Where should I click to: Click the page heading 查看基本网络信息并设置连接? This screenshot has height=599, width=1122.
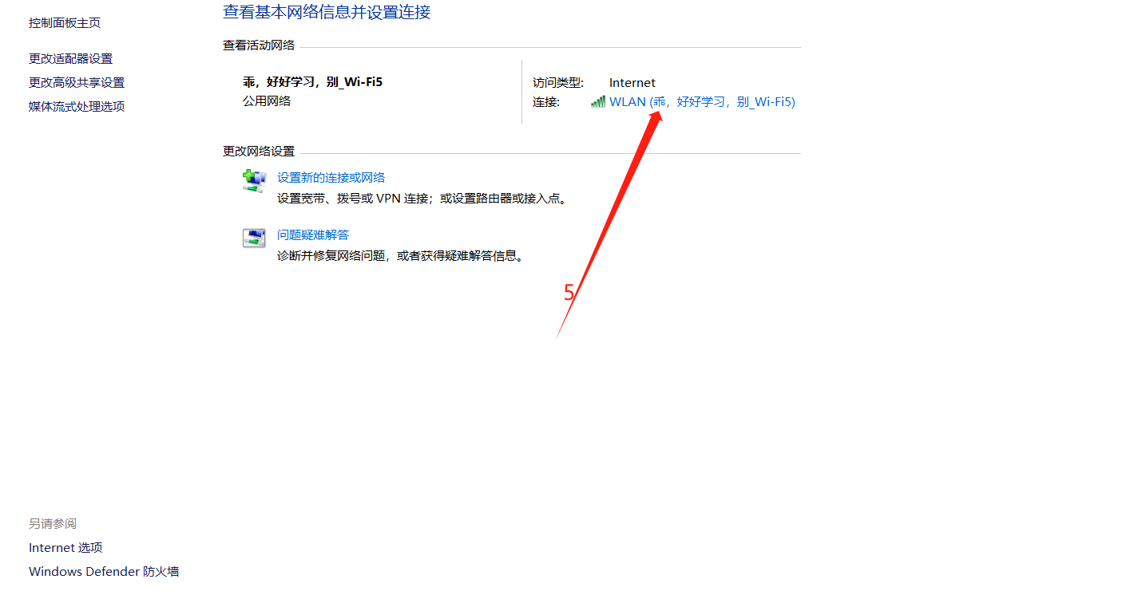pyautogui.click(x=327, y=12)
